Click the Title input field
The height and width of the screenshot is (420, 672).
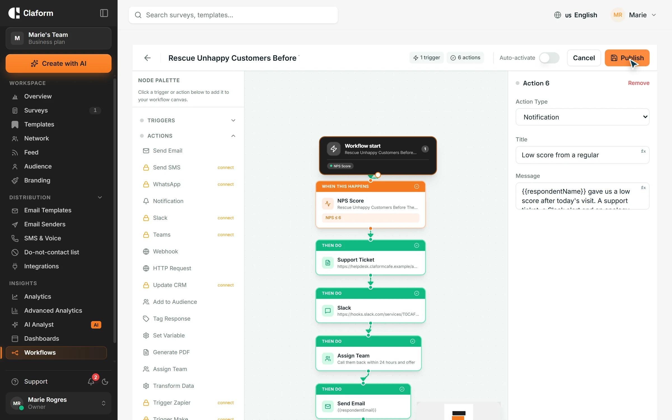tap(582, 155)
